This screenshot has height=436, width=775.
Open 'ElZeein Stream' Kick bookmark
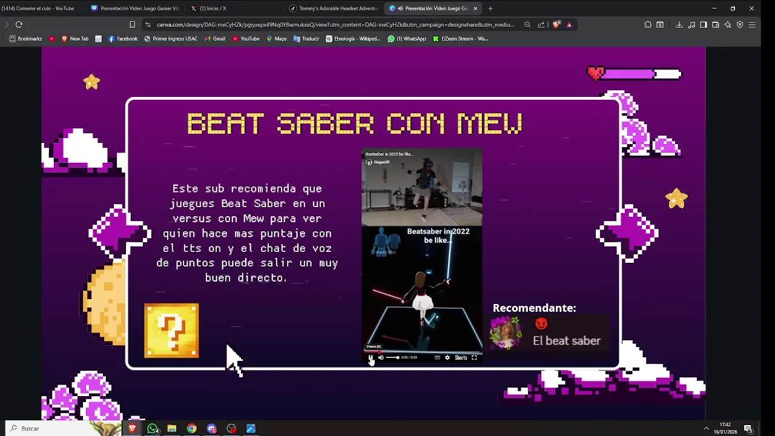pos(460,39)
